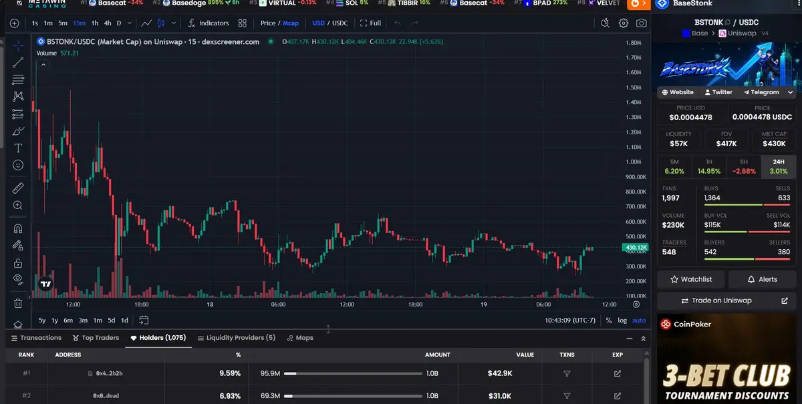This screenshot has width=802, height=404.
Task: Set interval to D
Action: 119,23
